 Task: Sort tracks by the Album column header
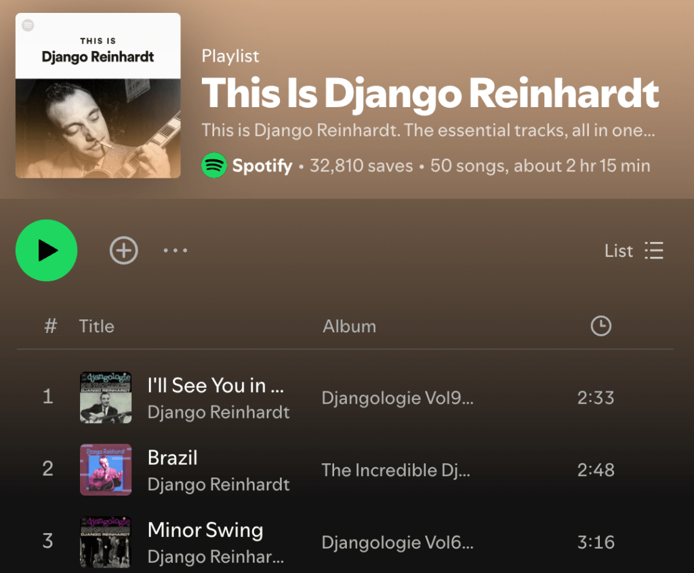point(349,326)
